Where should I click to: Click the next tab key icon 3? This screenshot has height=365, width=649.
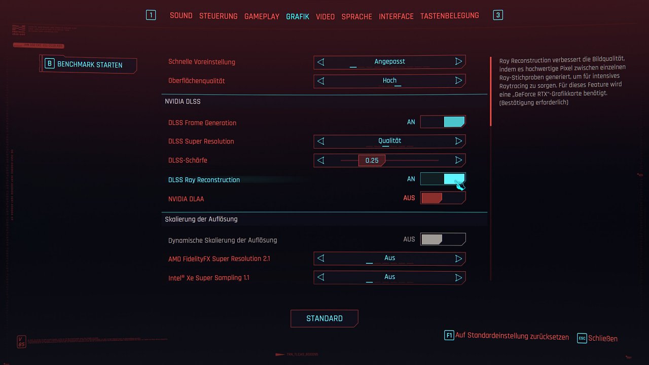point(498,15)
